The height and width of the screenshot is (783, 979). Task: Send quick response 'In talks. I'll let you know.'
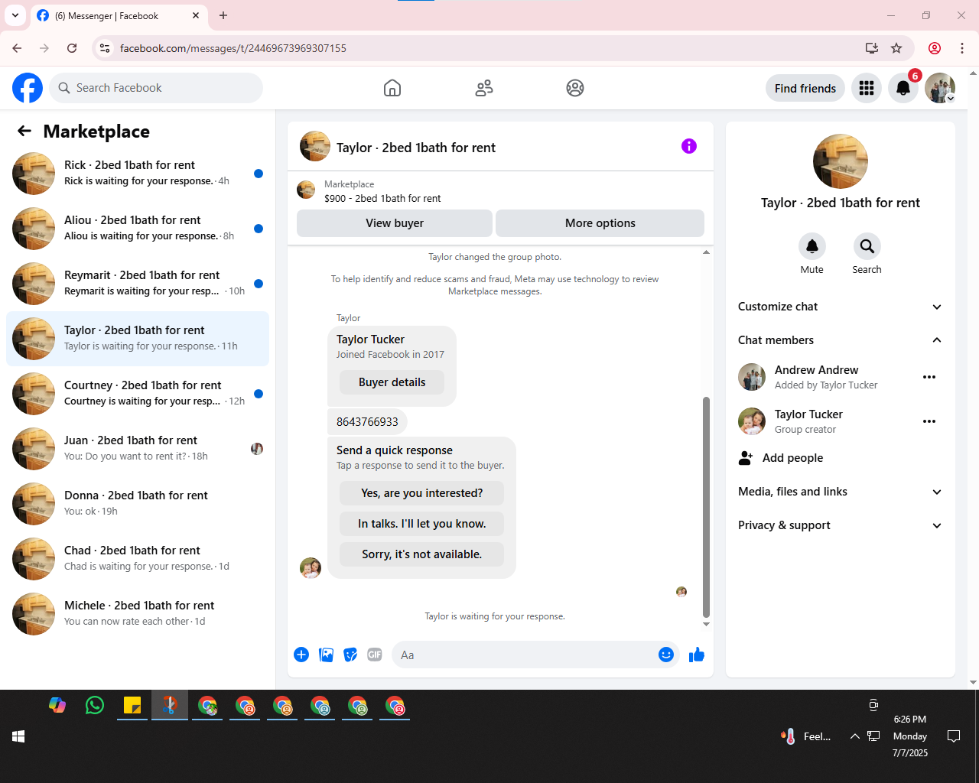click(x=422, y=524)
